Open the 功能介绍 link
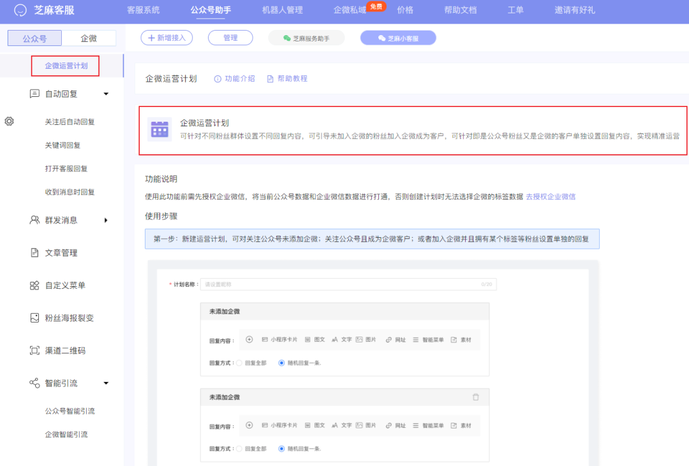The height and width of the screenshot is (466, 689). (240, 78)
